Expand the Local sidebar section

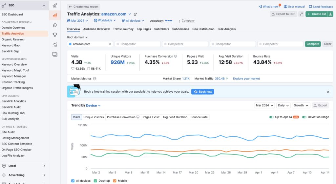[44, 166]
